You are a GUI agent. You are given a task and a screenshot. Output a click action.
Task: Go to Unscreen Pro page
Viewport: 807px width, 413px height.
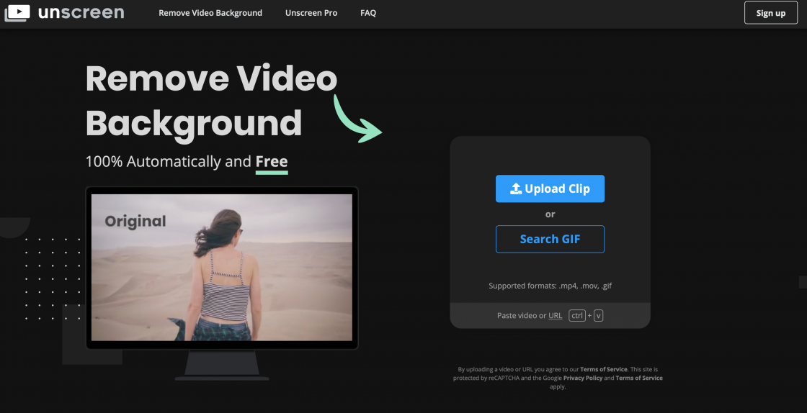click(311, 13)
